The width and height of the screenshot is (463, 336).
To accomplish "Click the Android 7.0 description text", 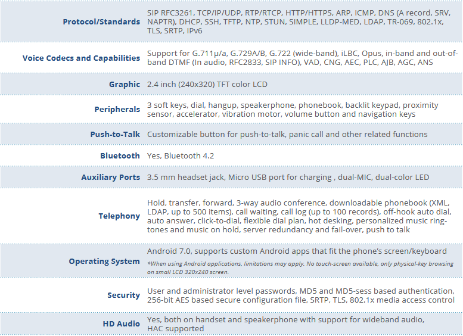I will tap(297, 251).
